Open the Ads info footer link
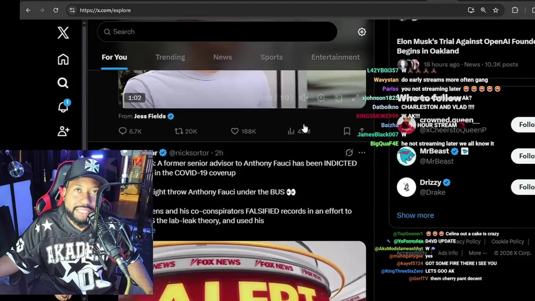535x301 pixels. 447,253
